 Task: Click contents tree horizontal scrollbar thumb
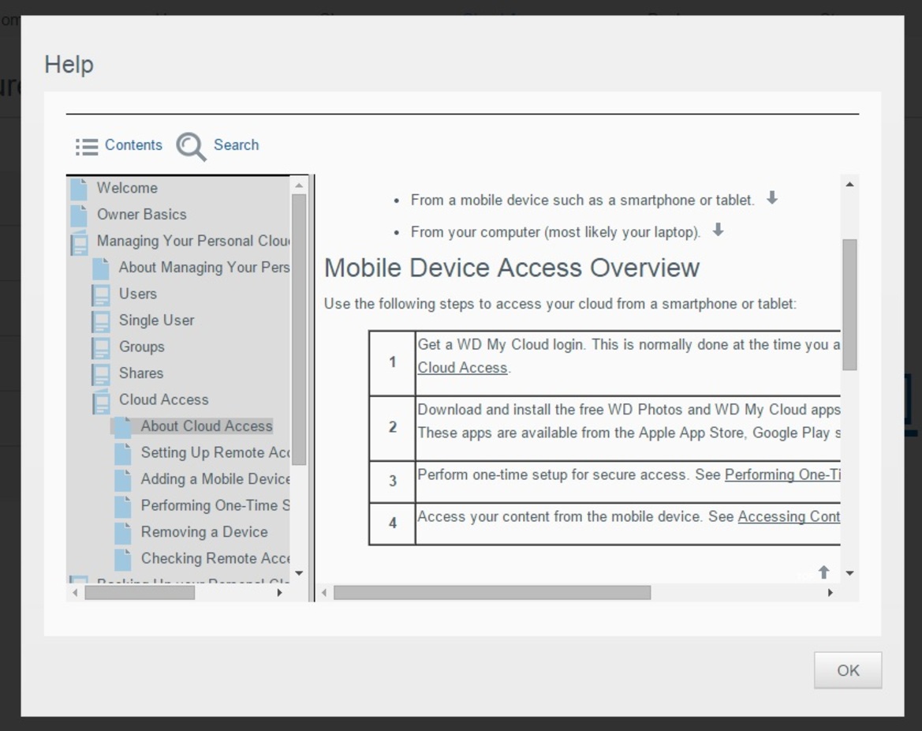140,593
